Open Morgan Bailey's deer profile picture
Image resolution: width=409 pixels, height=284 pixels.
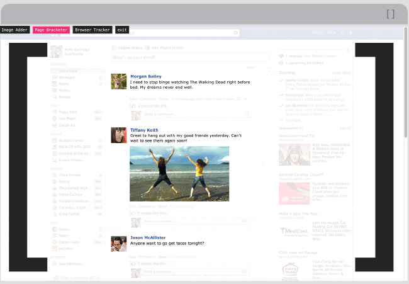(x=119, y=81)
